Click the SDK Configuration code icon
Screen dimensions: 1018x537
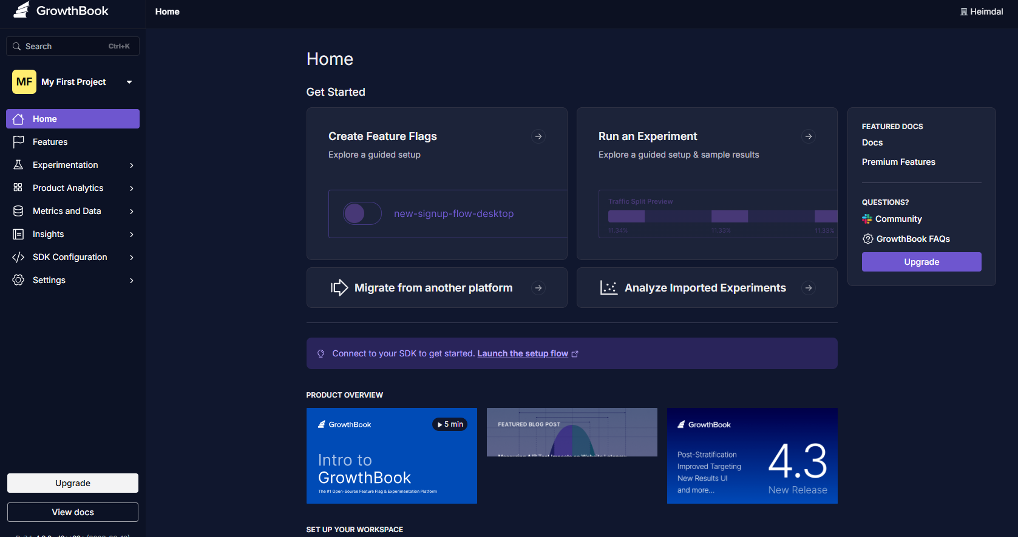tap(18, 257)
